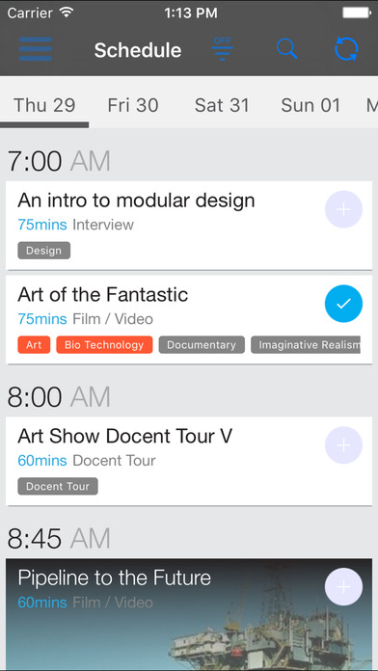Uncheck 'Art of the Fantastic' checkmark

(343, 304)
